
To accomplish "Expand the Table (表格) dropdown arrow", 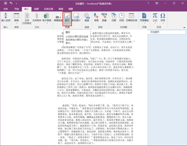I will [x=16, y=23].
